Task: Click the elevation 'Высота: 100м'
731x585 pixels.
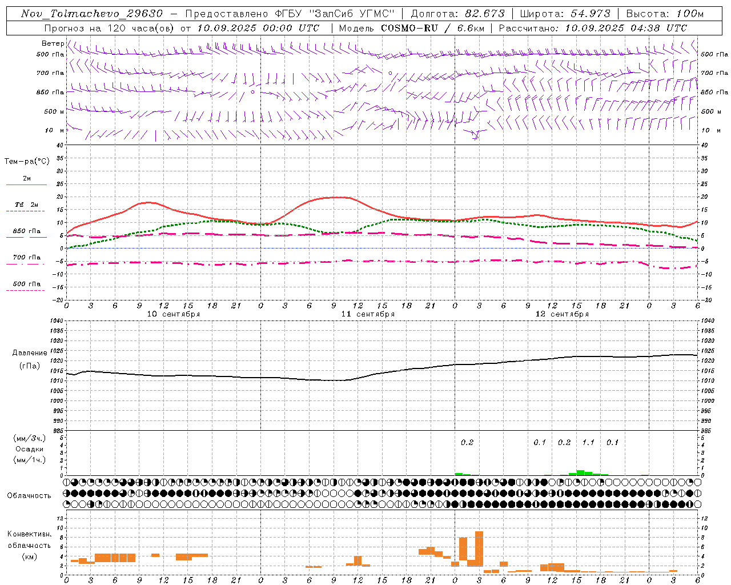Action: [665, 14]
